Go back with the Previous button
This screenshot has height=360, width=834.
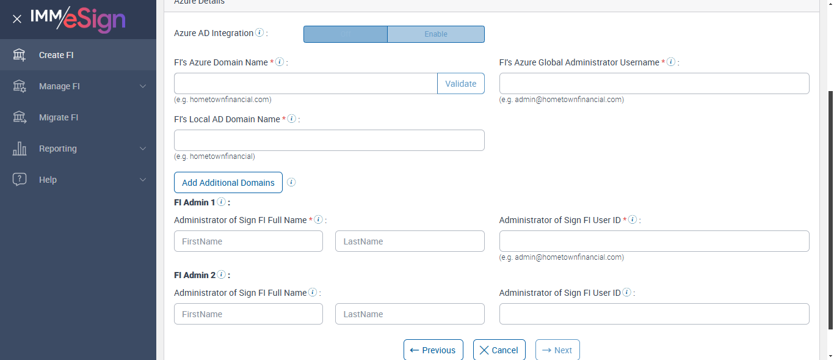433,350
